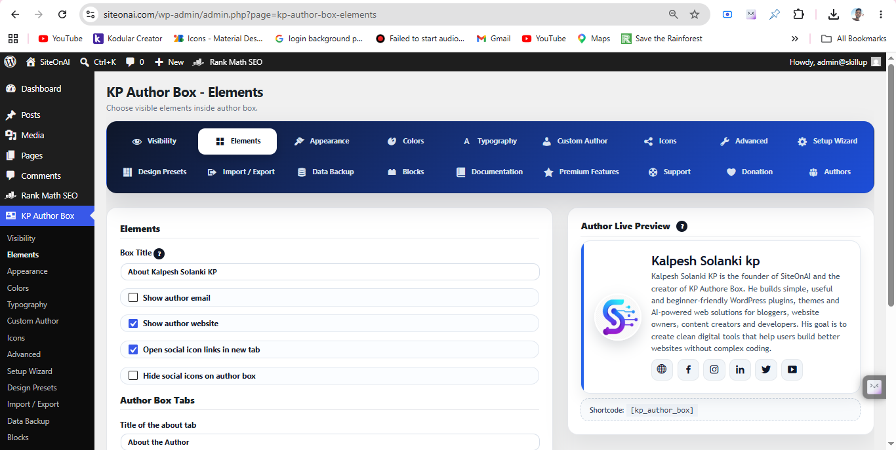Click the SiteOnAI site link in admin bar

(x=48, y=62)
